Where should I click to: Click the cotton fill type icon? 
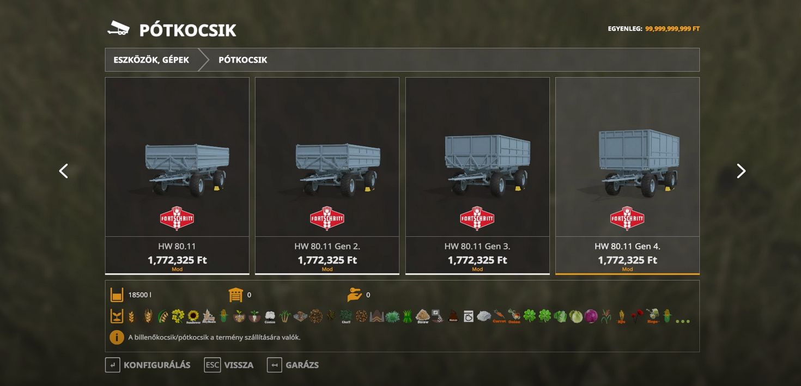(x=270, y=316)
